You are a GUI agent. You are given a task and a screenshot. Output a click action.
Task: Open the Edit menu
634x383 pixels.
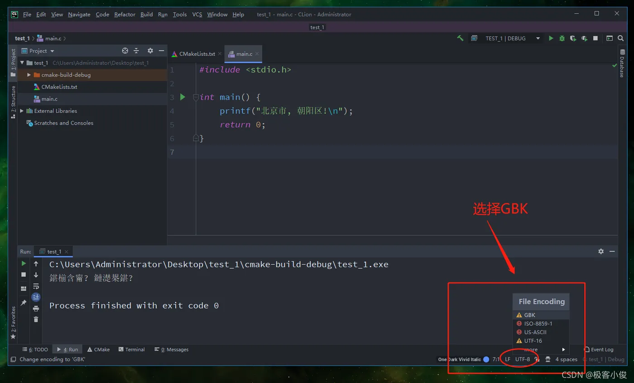[41, 15]
